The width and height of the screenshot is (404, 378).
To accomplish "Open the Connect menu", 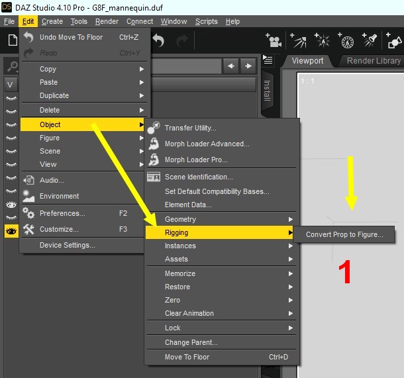I will (x=140, y=21).
